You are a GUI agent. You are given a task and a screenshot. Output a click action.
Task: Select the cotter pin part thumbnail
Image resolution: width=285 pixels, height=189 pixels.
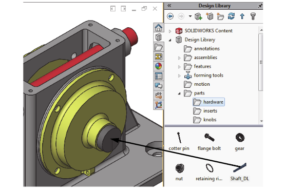click(179, 138)
